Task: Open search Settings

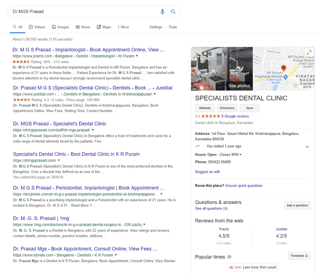Action: (x=156, y=27)
